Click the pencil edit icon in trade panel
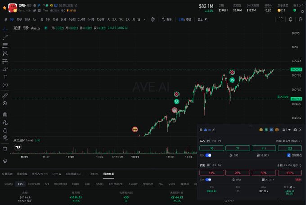 pyautogui.click(x=214, y=130)
